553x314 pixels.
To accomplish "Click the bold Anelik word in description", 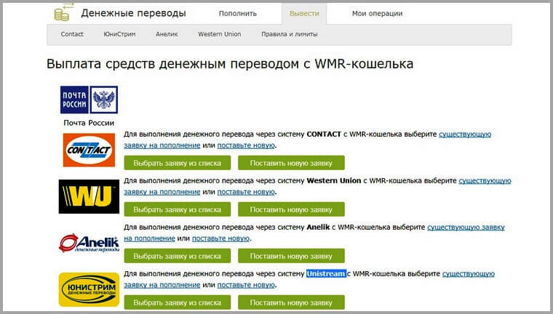I will click(x=318, y=228).
